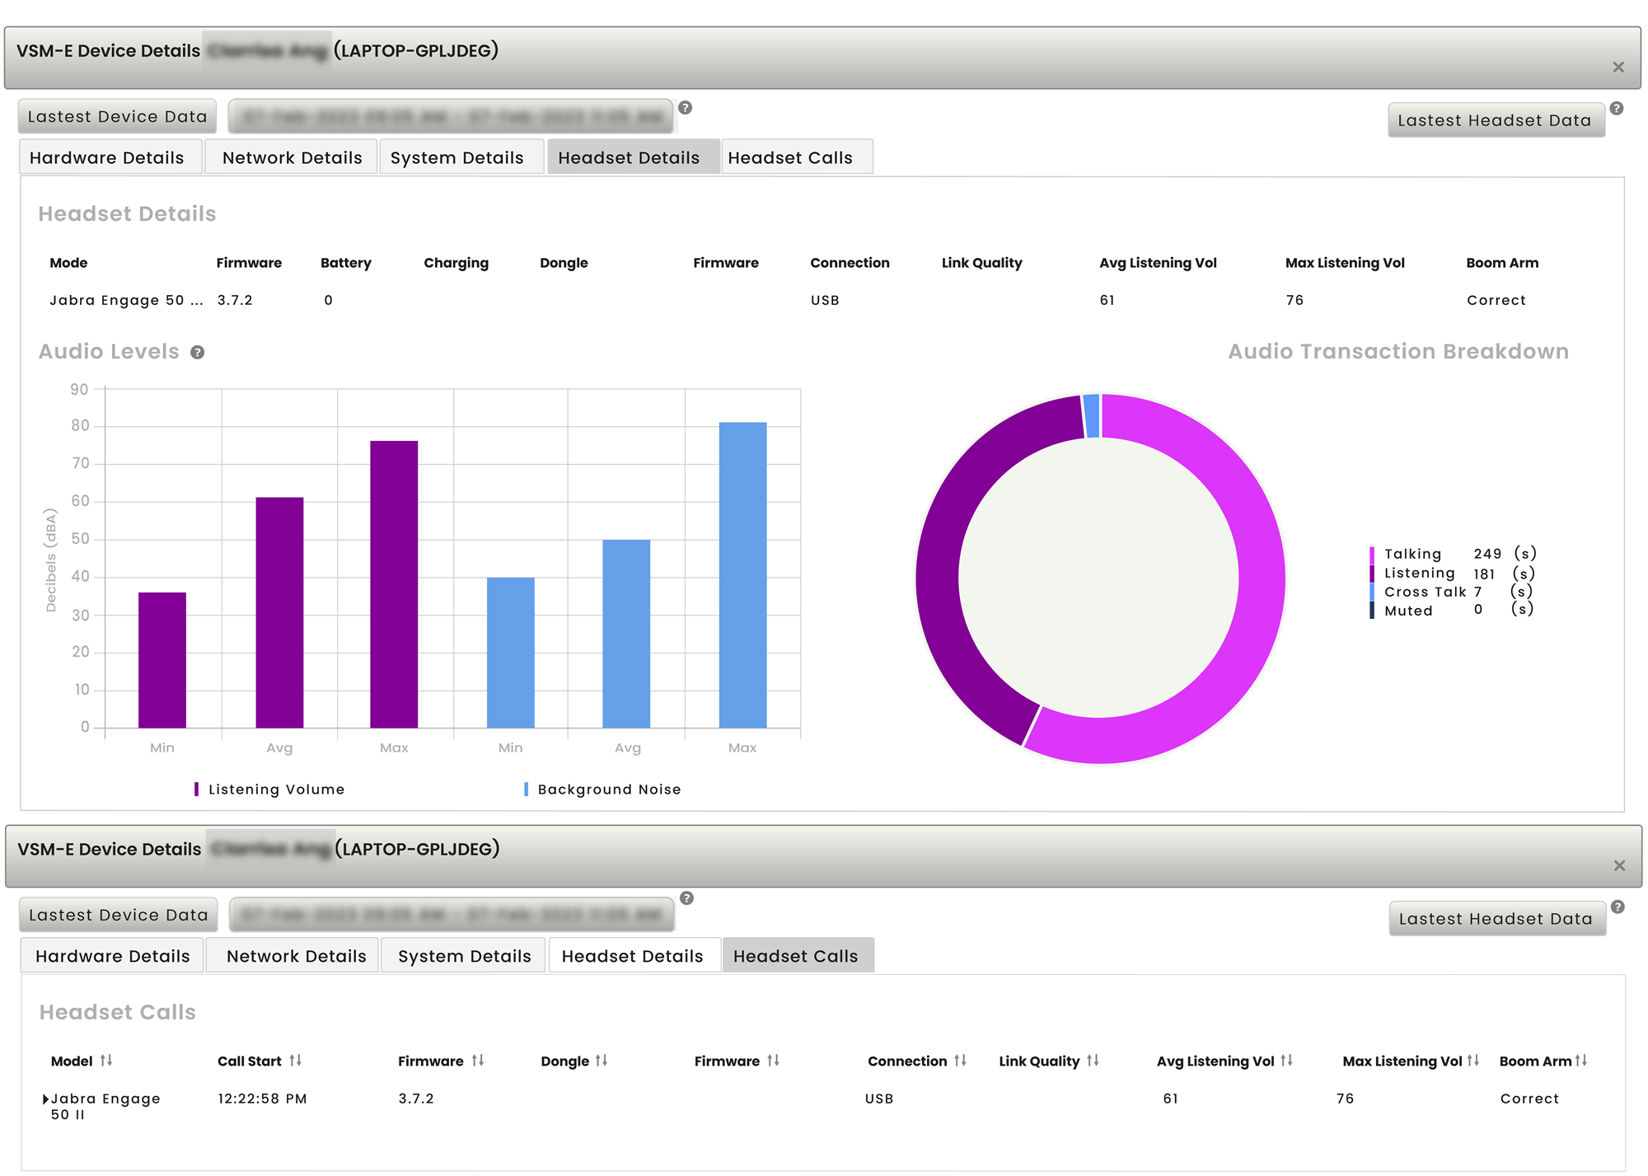Sort Headset Calls by Call Start
The image size is (1648, 1176).
click(x=296, y=1061)
